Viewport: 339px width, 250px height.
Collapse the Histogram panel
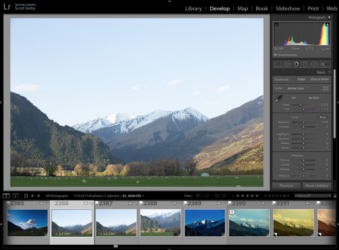coord(329,18)
